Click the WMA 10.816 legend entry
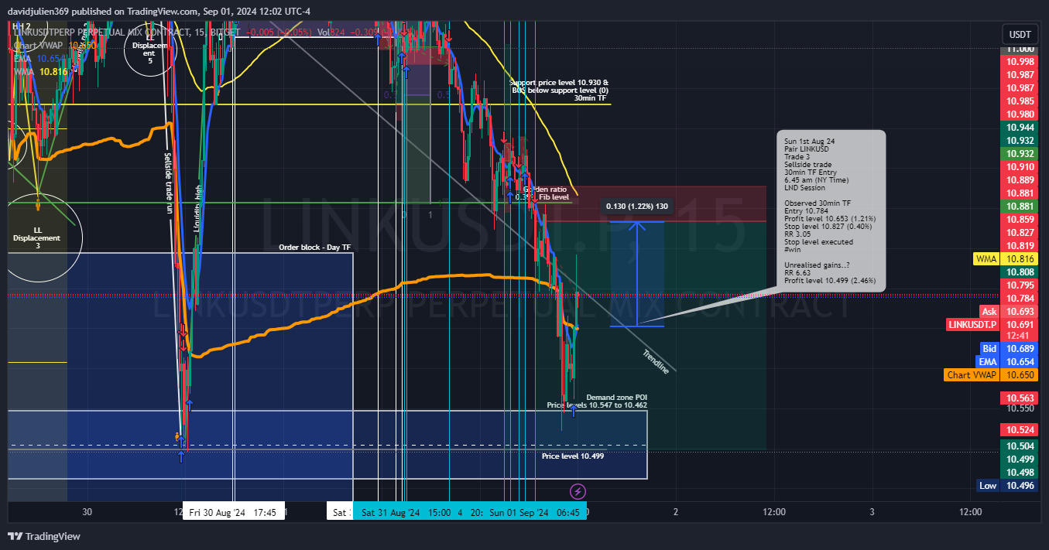 (x=40, y=72)
